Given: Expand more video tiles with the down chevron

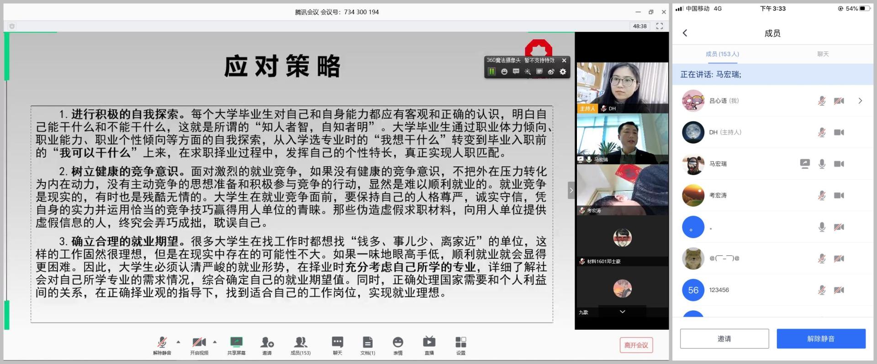Looking at the screenshot, I should point(622,312).
